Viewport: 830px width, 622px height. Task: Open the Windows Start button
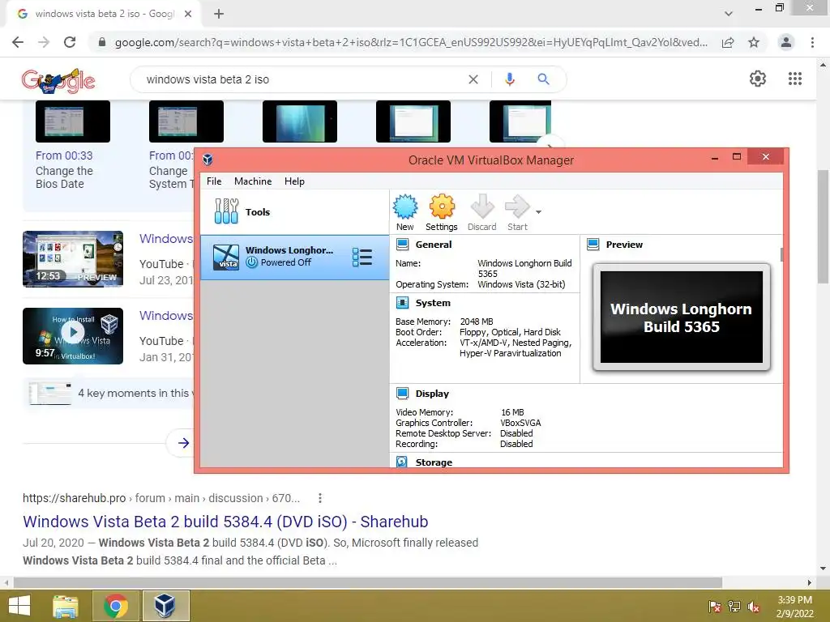click(x=19, y=606)
